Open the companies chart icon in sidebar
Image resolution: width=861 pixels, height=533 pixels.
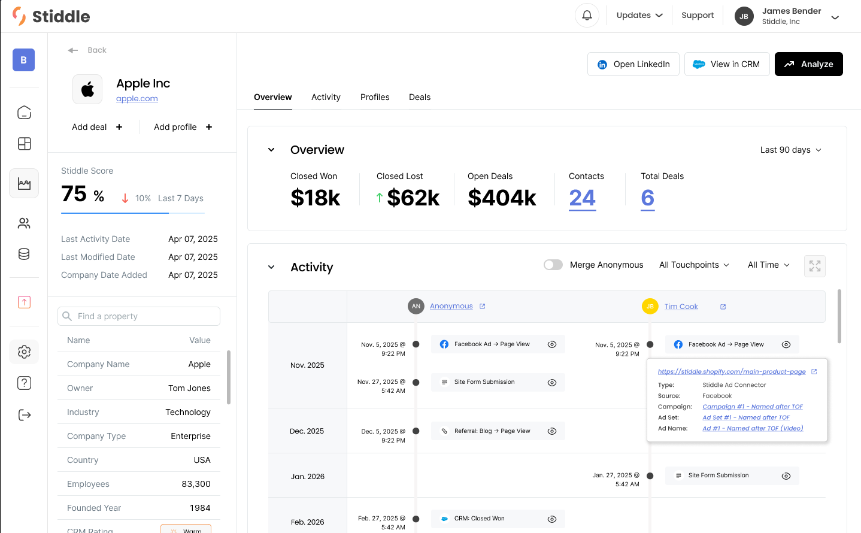pyautogui.click(x=24, y=183)
